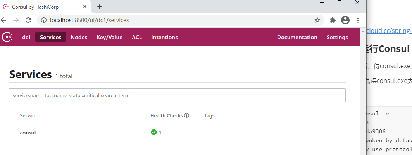Open the dc1 datacenter selector
The image size is (412, 155).
coord(26,37)
